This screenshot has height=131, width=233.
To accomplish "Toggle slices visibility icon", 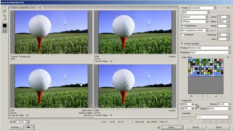I will coord(5,31).
